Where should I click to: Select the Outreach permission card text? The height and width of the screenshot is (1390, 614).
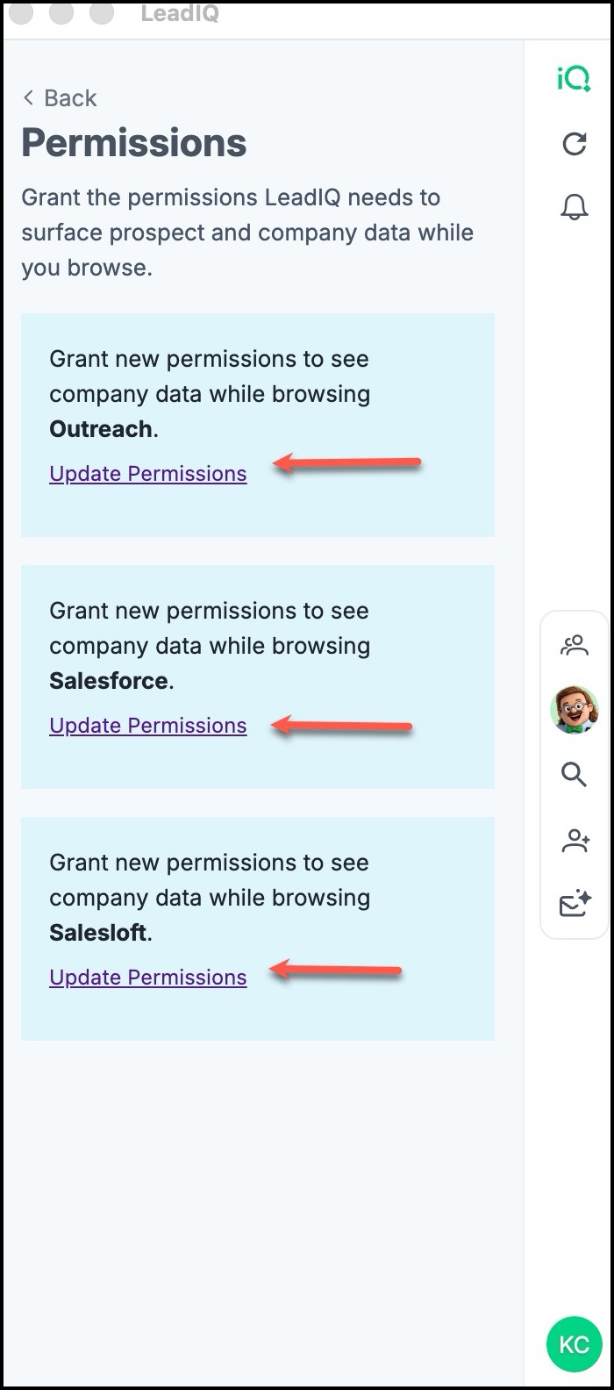click(210, 394)
